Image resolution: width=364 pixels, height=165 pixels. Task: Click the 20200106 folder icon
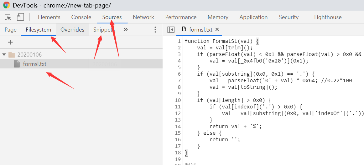coord(12,55)
